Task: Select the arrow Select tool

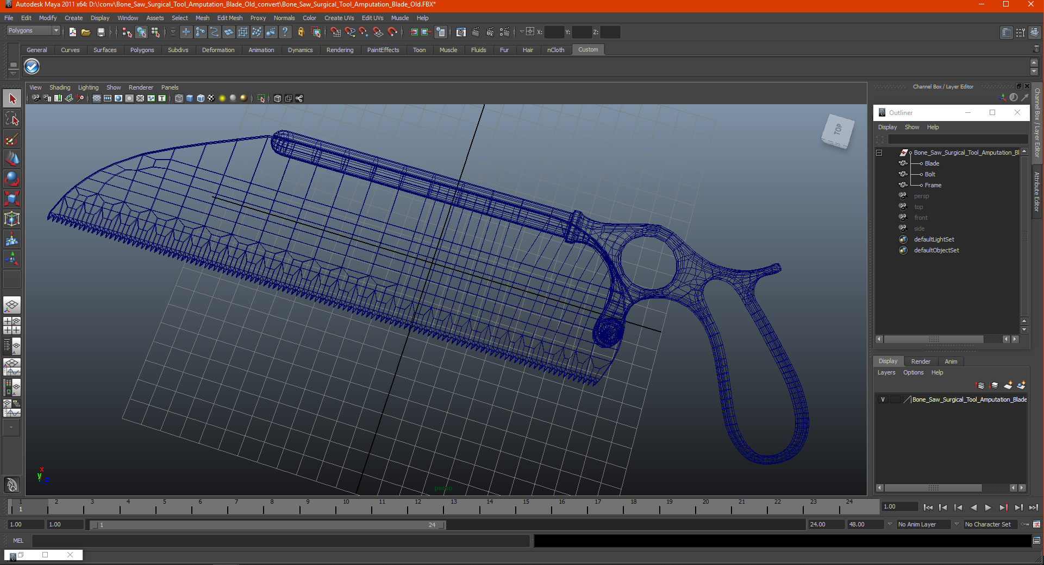Action: 12,99
